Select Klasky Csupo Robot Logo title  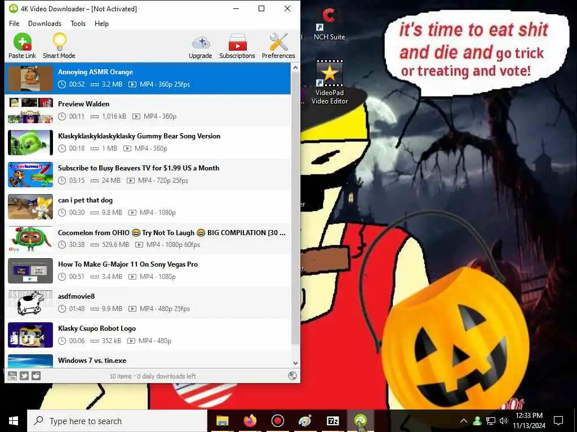click(97, 328)
